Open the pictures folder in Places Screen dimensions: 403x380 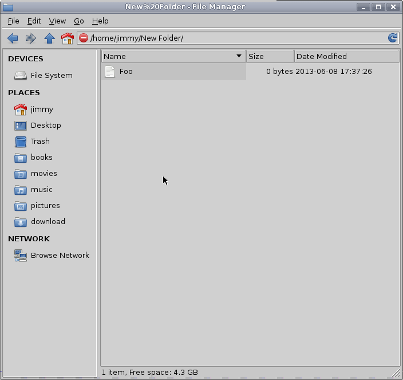click(45, 205)
